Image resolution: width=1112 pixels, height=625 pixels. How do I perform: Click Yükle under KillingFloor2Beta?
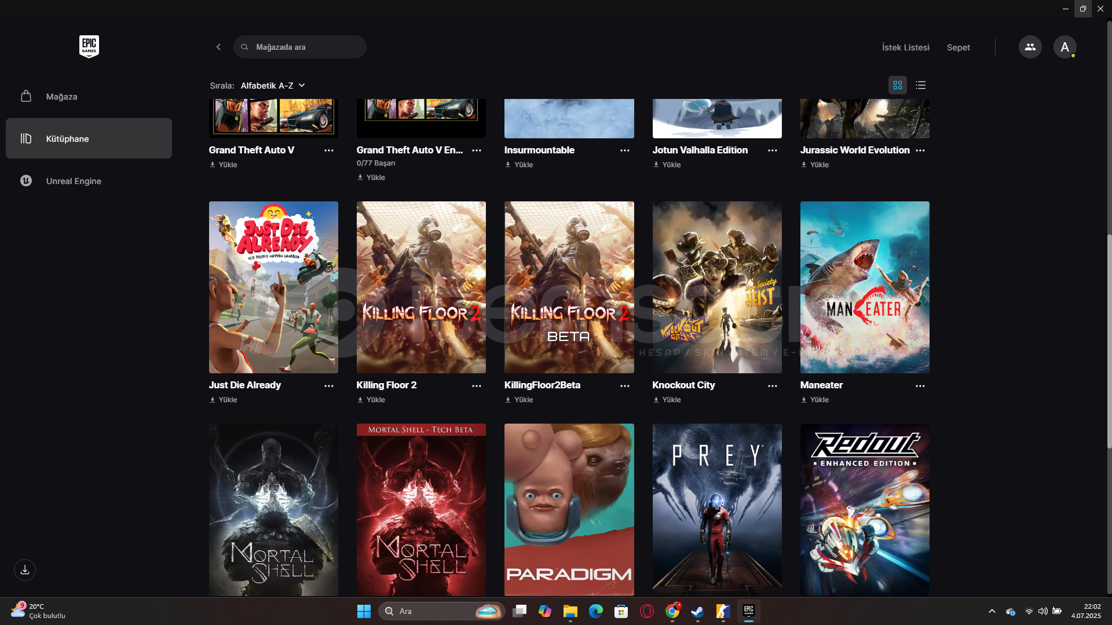pos(519,400)
